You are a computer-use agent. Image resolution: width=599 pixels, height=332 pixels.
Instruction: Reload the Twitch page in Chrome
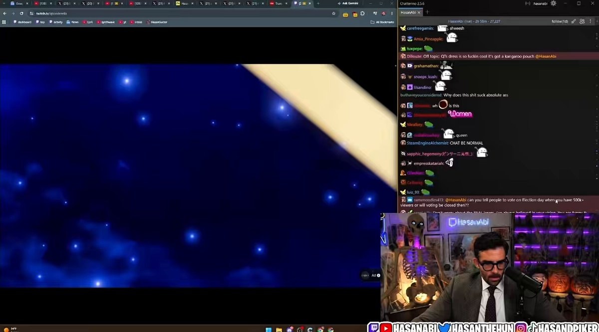click(21, 13)
